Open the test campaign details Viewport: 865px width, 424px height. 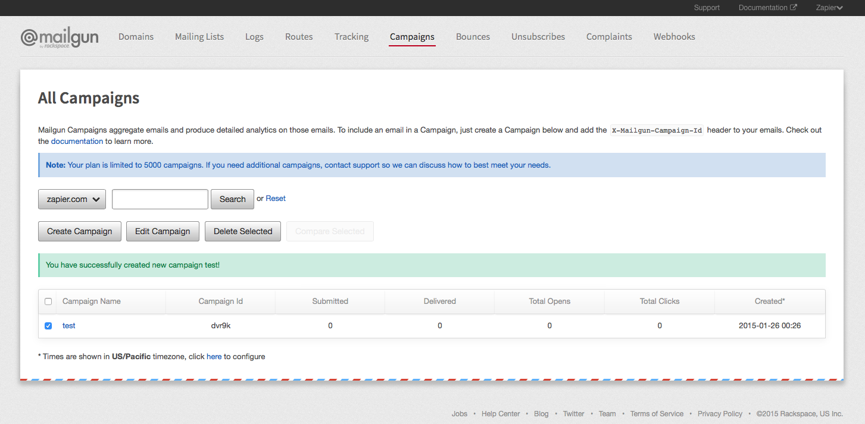68,325
